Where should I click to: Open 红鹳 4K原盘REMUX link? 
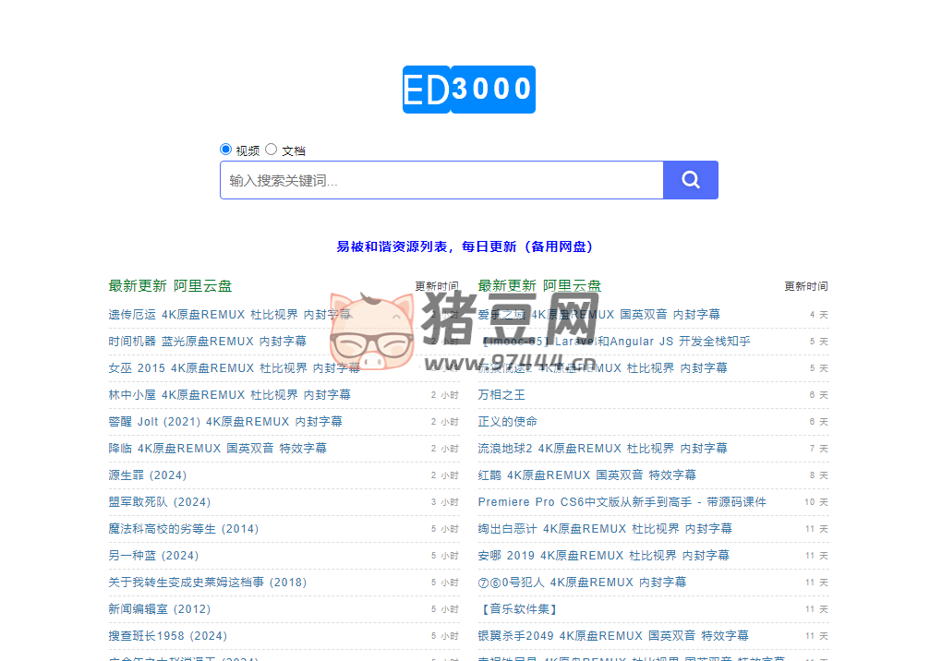[x=587, y=475]
